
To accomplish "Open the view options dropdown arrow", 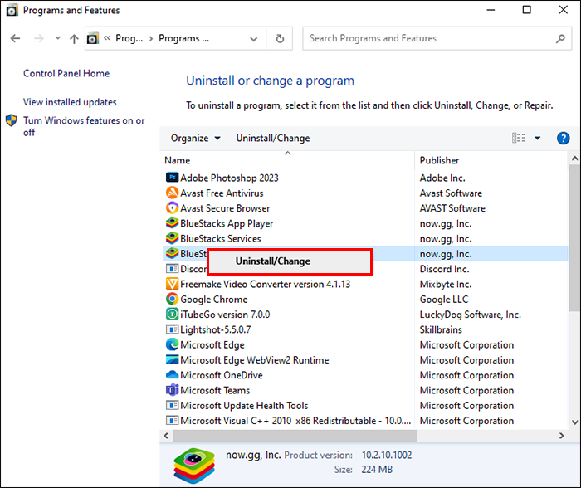I will coord(537,139).
